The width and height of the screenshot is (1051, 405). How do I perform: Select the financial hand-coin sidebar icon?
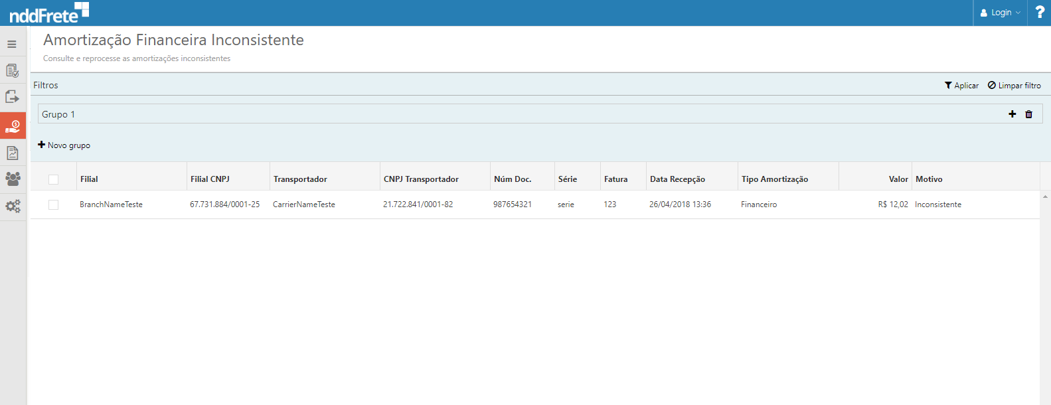[x=13, y=125]
